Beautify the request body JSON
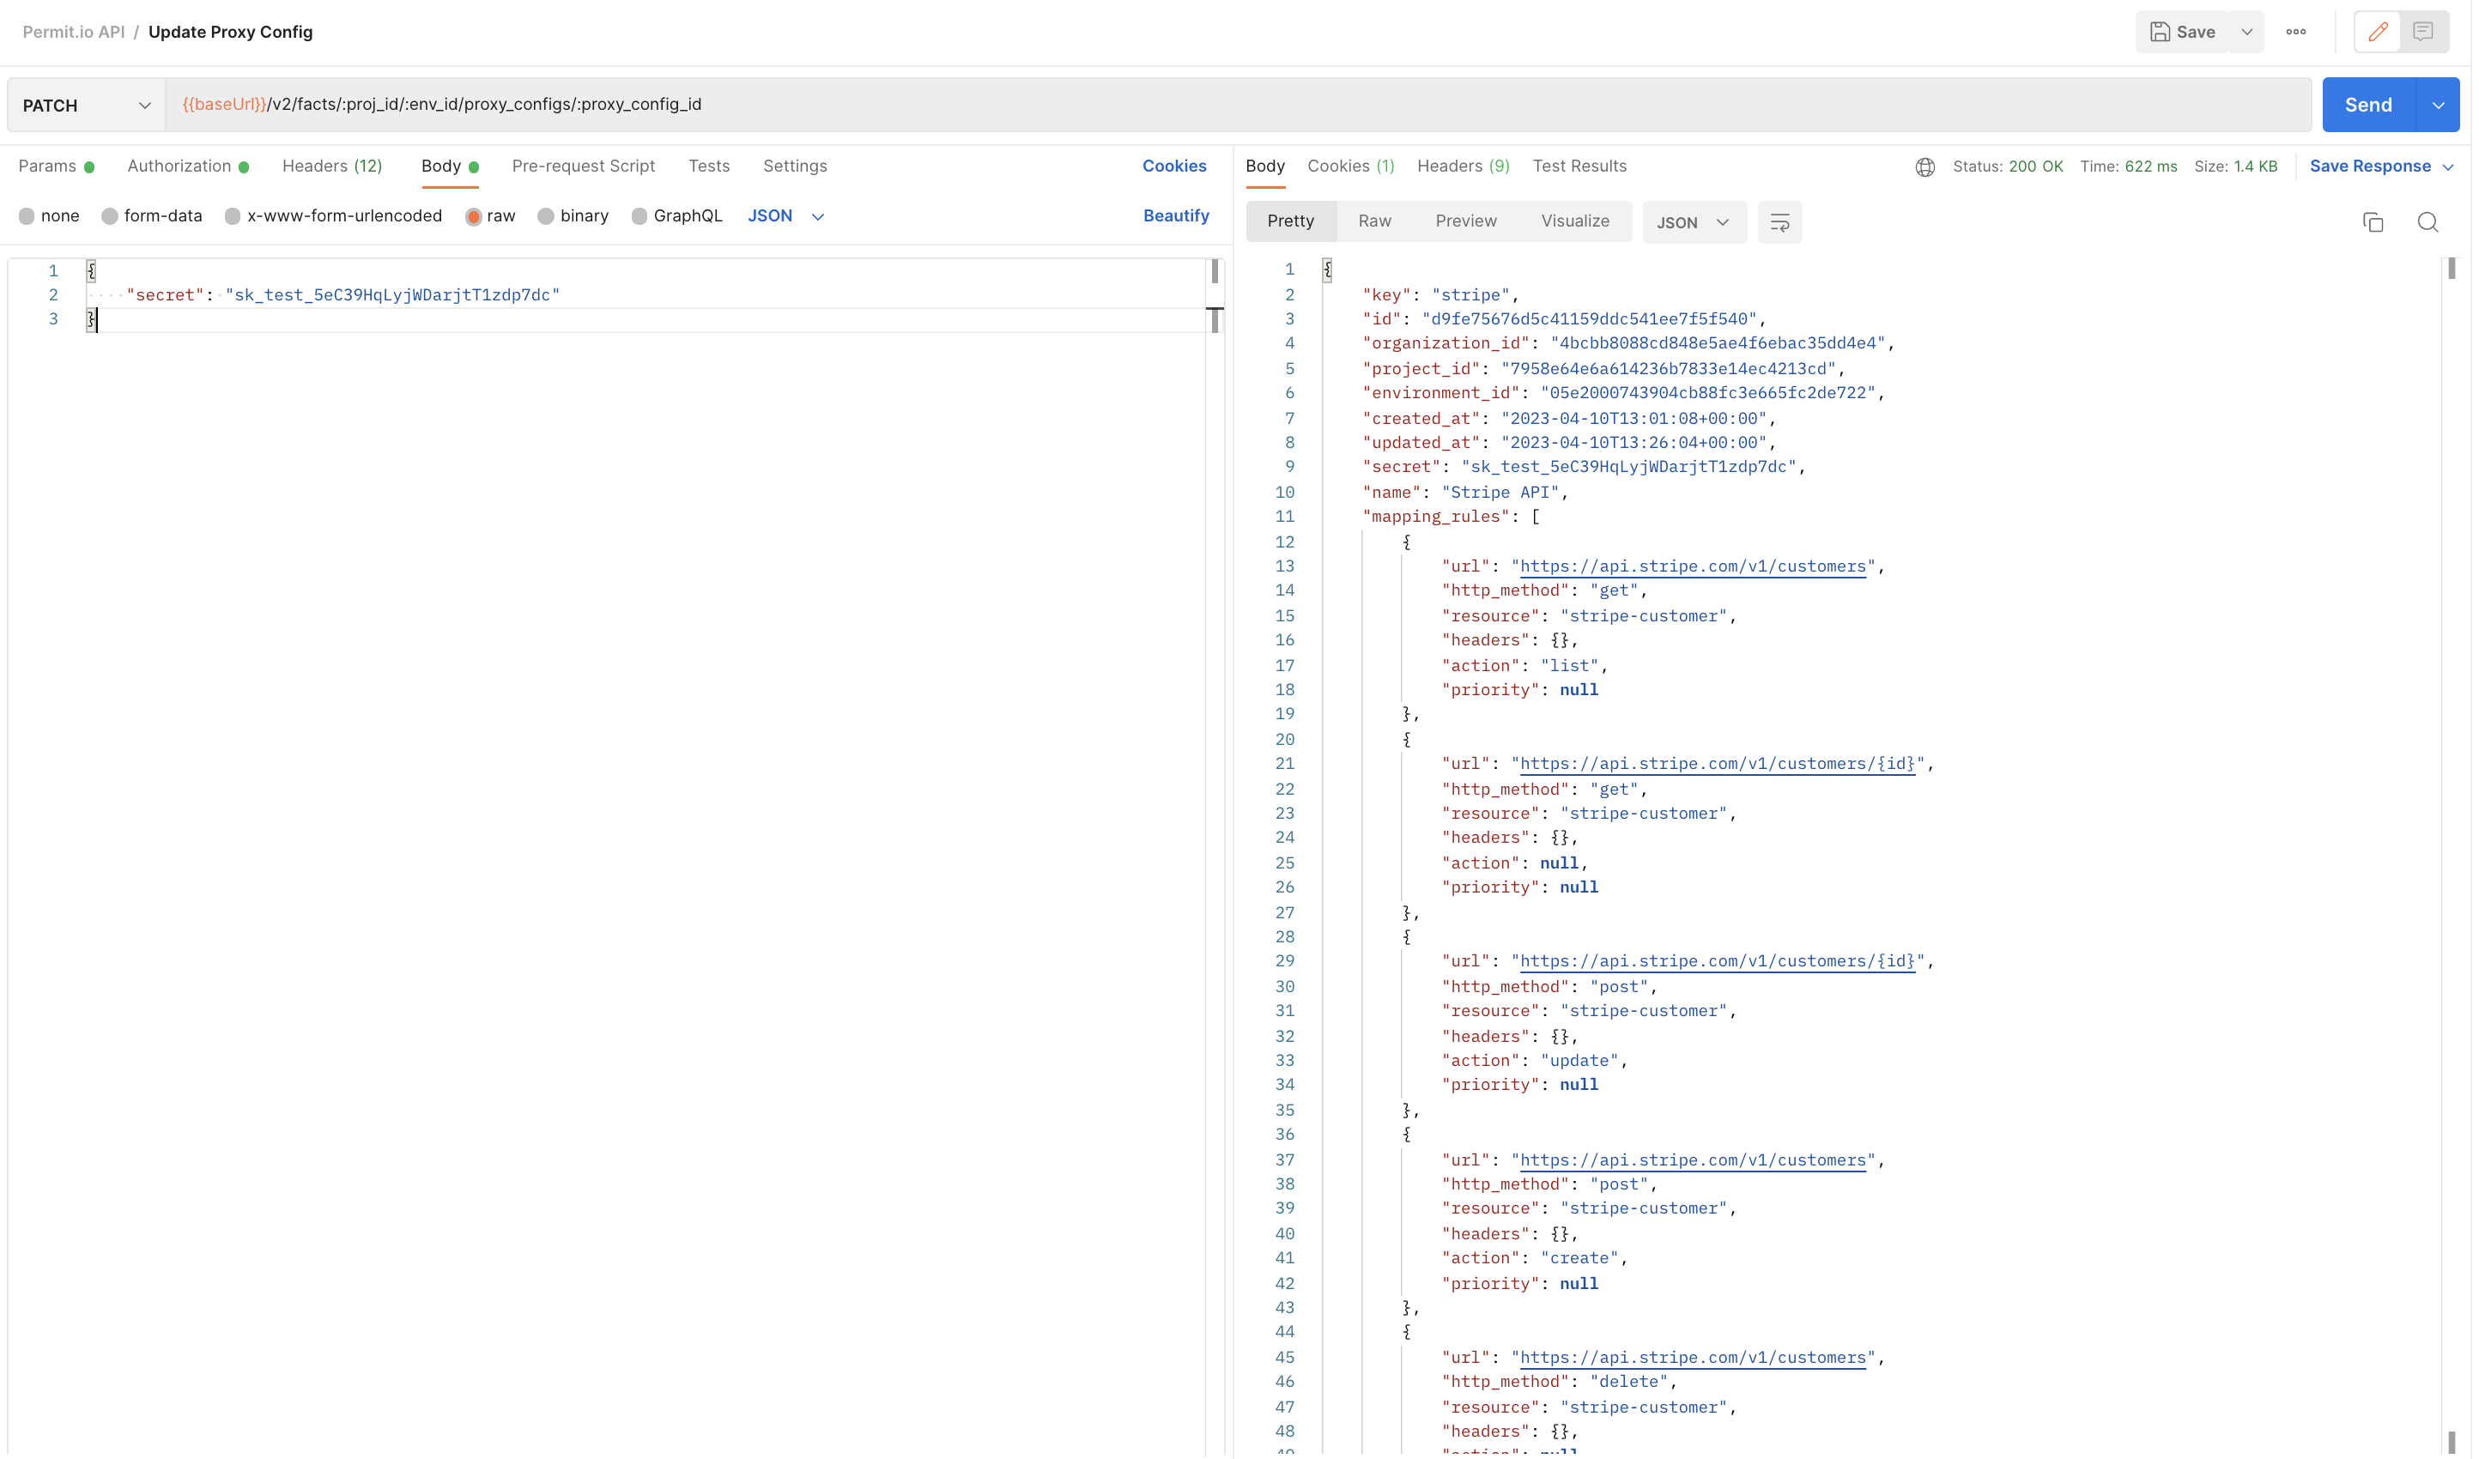 (1177, 215)
